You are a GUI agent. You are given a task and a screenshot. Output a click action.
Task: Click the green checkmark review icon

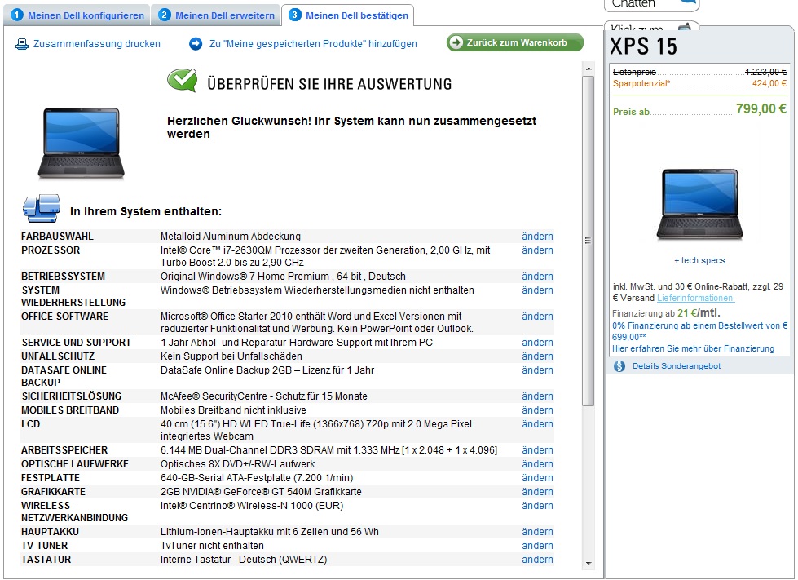click(183, 81)
